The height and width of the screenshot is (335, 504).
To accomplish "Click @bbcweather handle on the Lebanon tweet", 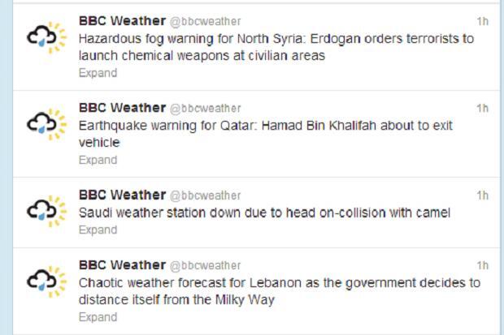I will coord(205,265).
